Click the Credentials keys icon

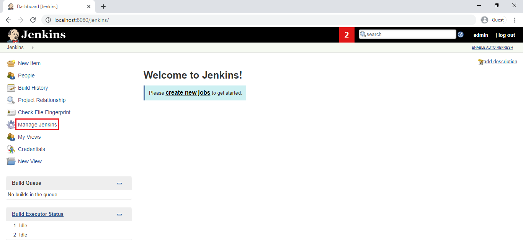[x=11, y=149]
